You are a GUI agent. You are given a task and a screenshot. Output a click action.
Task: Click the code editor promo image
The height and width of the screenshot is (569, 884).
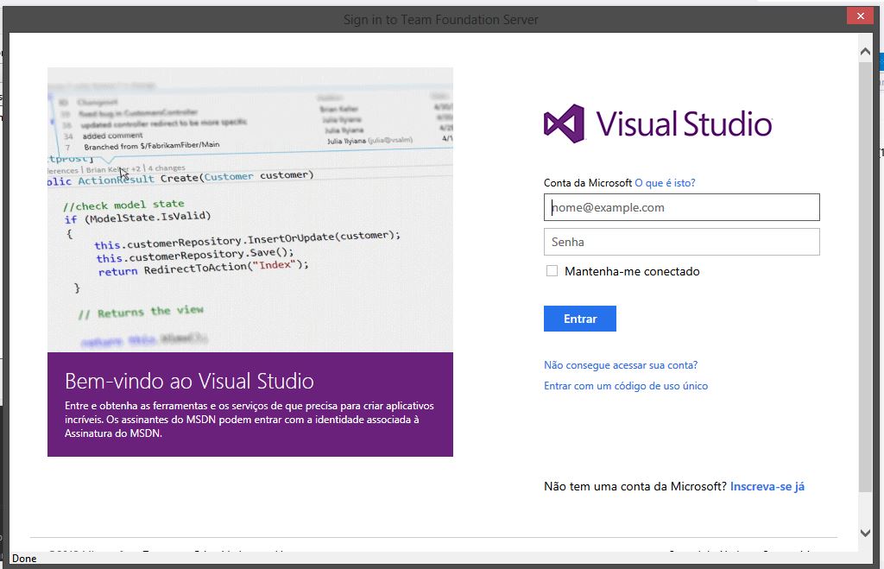click(250, 210)
